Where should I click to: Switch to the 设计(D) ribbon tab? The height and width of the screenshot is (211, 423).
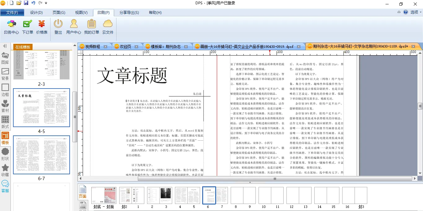pyautogui.click(x=36, y=13)
